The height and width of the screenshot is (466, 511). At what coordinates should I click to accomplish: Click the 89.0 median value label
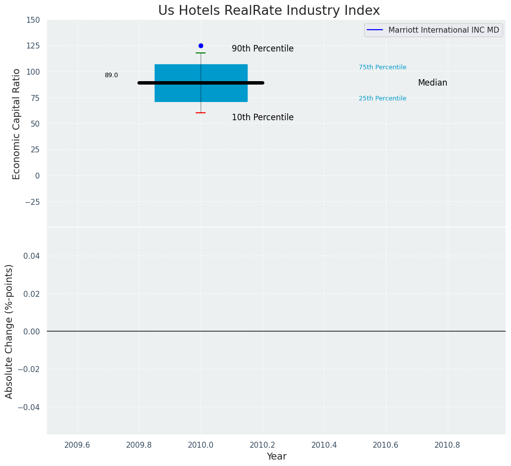pyautogui.click(x=111, y=75)
